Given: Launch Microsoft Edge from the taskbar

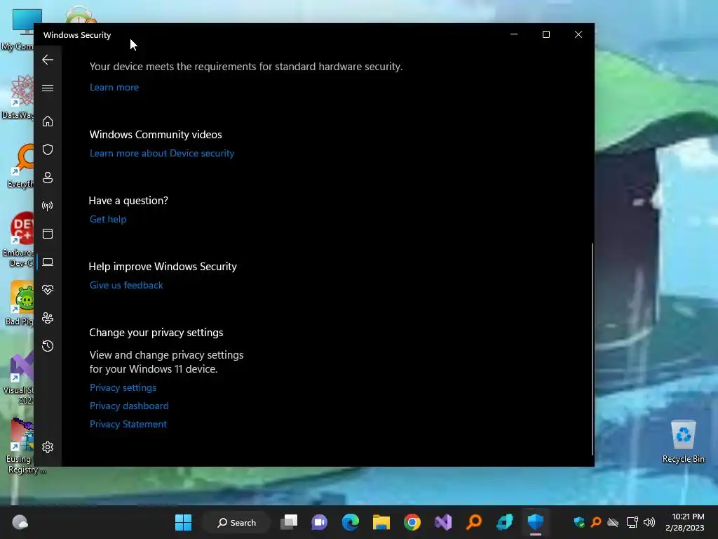Looking at the screenshot, I should 351,522.
